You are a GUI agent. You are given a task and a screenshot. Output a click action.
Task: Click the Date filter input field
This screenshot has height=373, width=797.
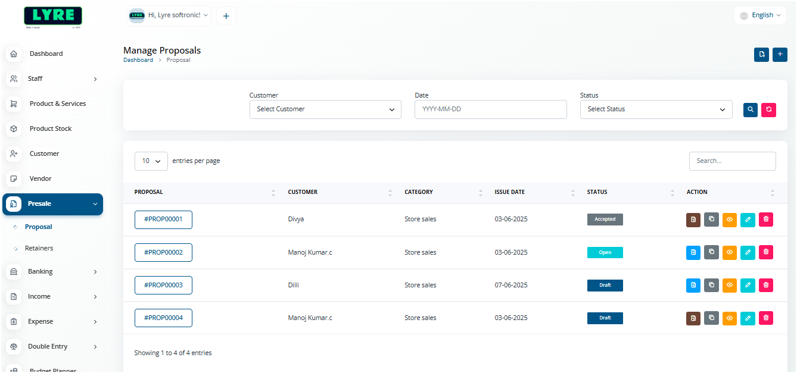490,109
